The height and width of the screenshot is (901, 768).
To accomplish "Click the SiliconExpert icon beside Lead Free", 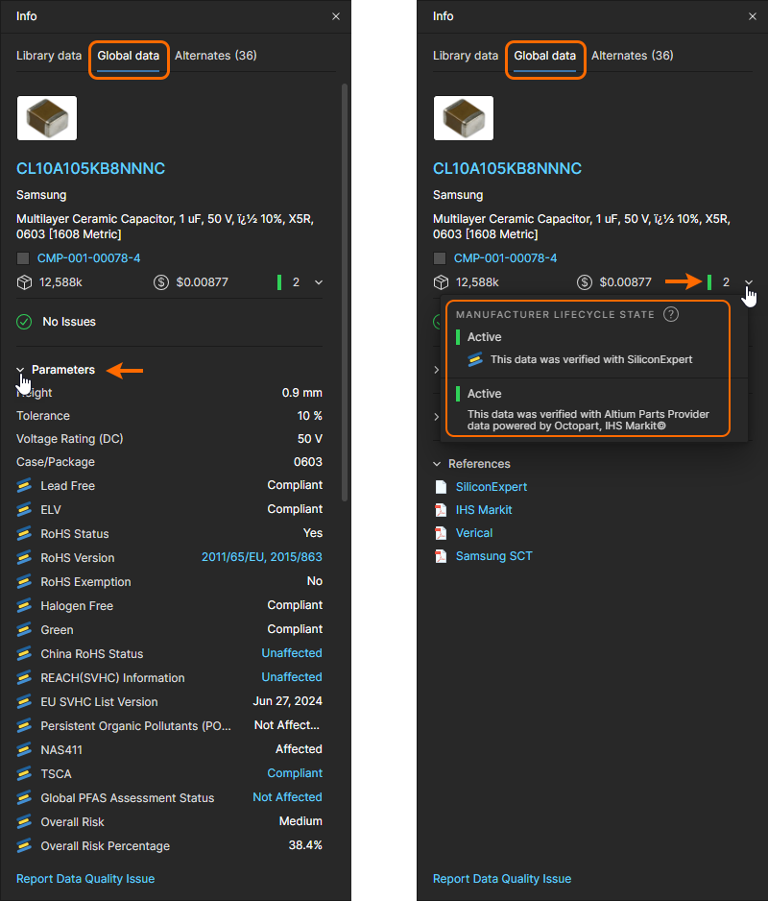I will (24, 485).
